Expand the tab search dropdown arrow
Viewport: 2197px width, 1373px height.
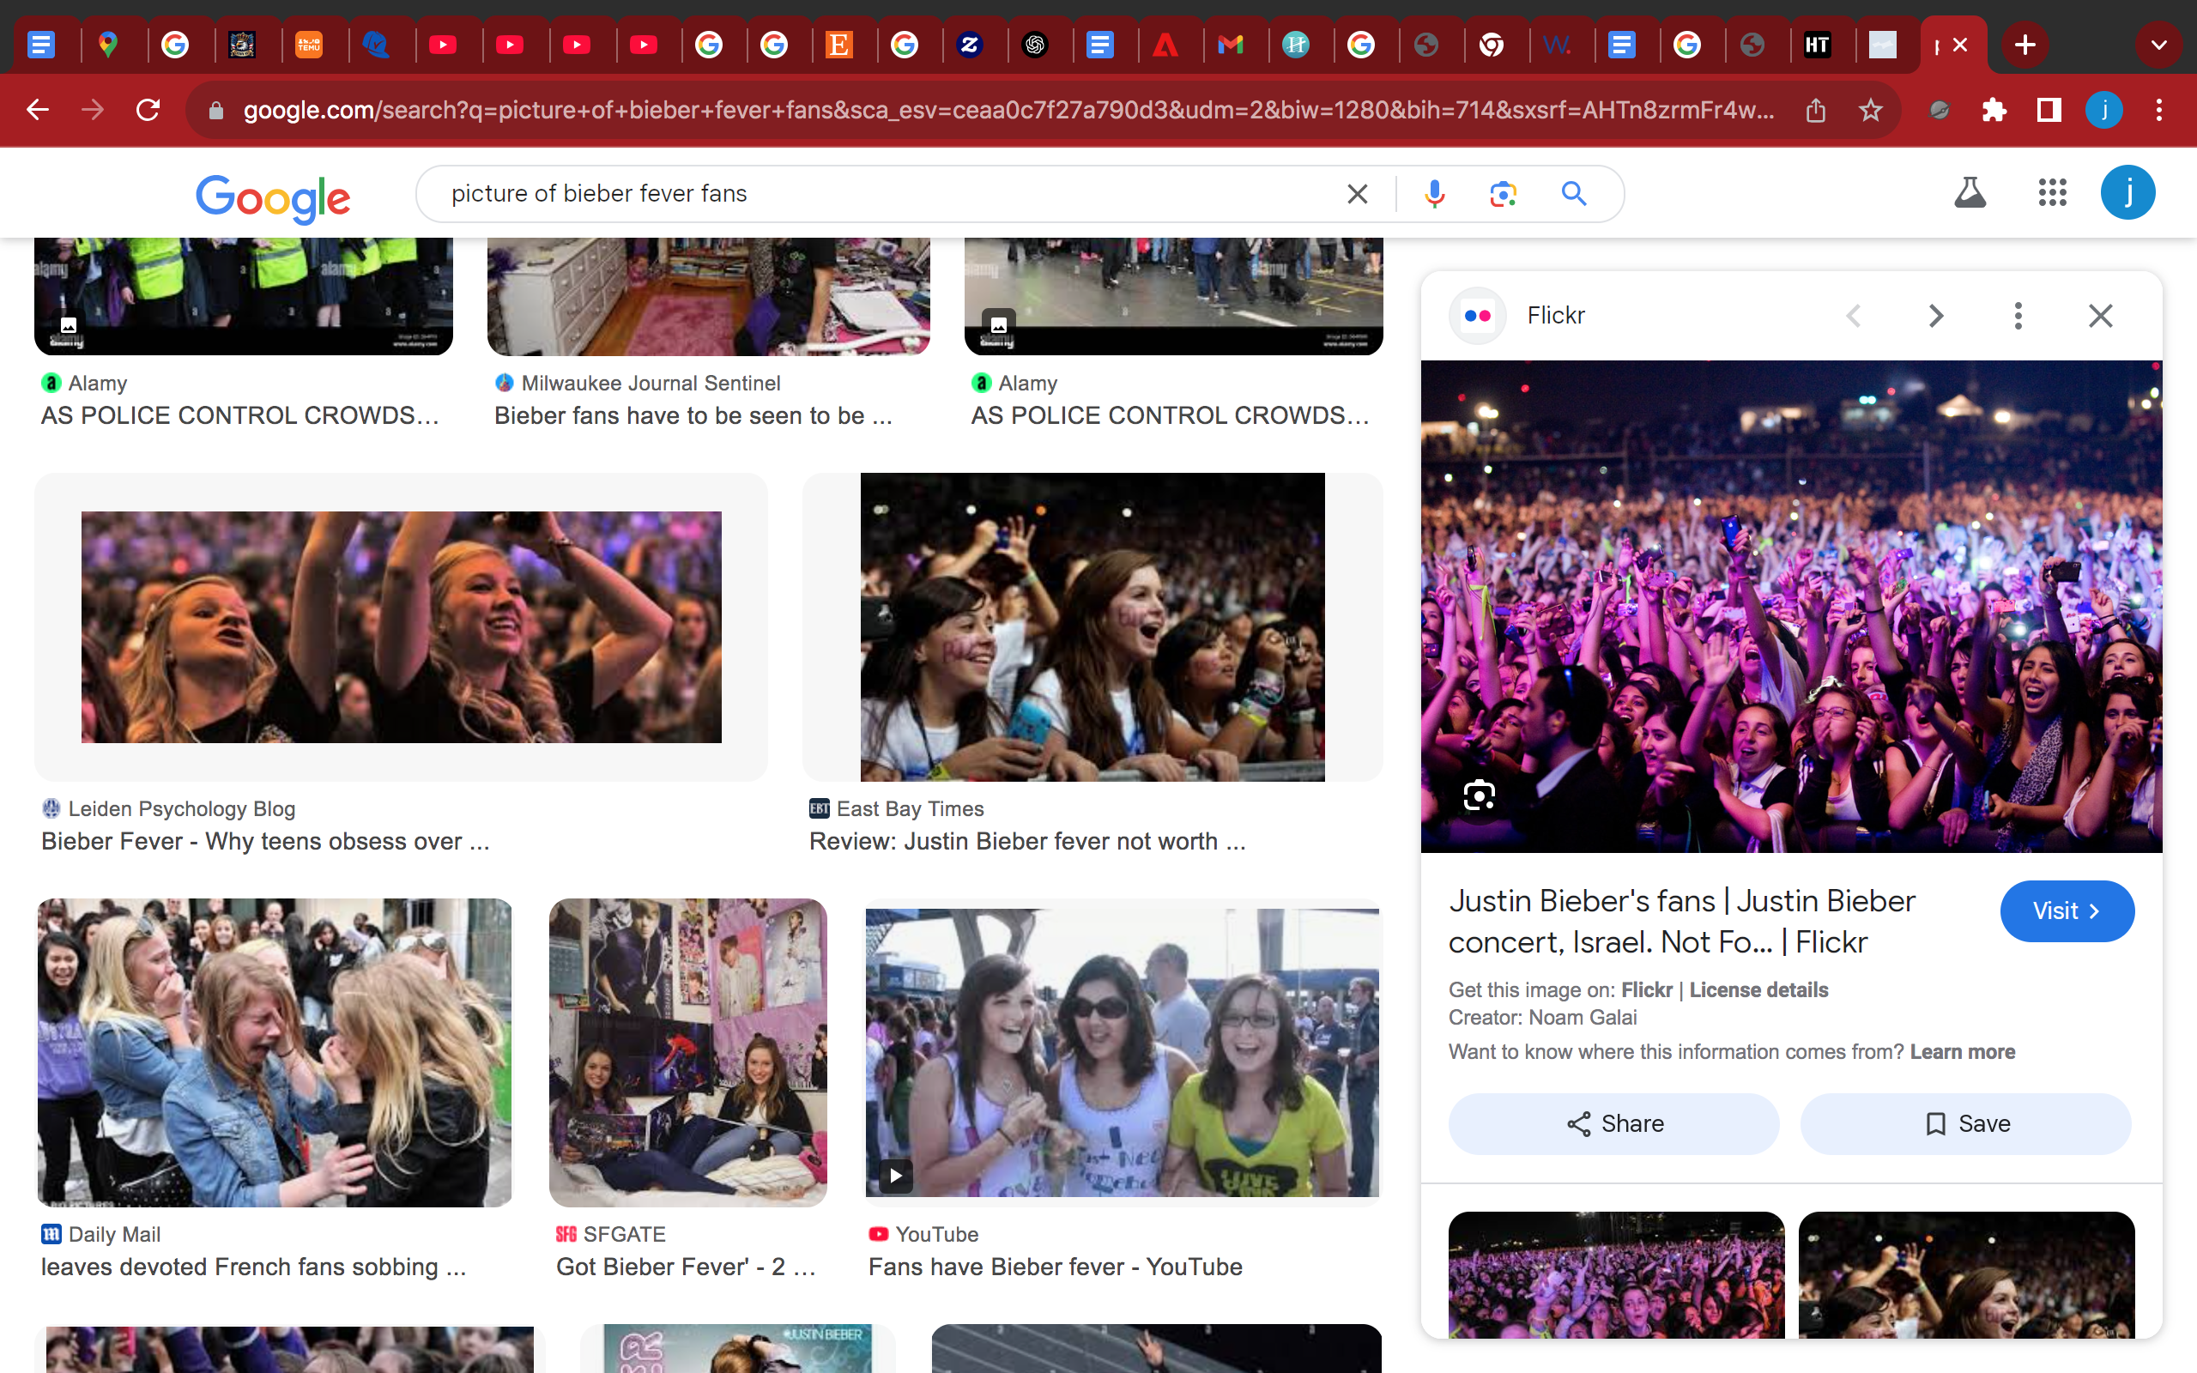click(x=2159, y=45)
